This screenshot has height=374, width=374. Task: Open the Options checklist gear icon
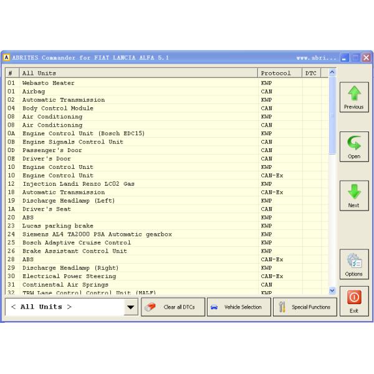(353, 261)
